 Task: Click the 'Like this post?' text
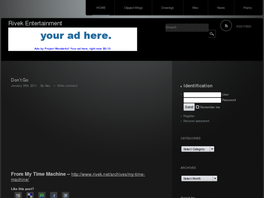click(23, 189)
